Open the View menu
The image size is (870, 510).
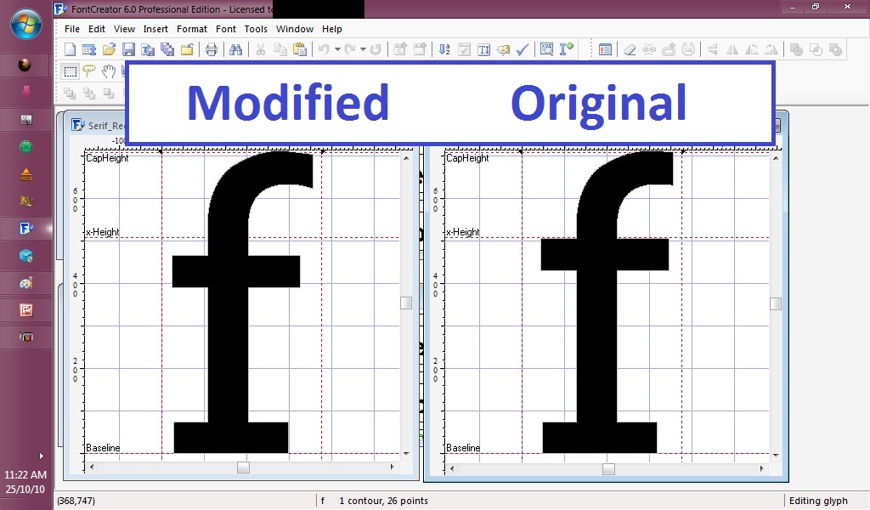click(x=124, y=29)
